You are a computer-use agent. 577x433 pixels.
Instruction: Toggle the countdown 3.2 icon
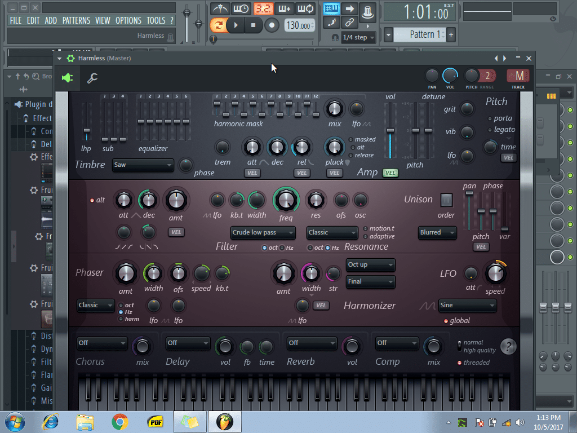coord(263,8)
